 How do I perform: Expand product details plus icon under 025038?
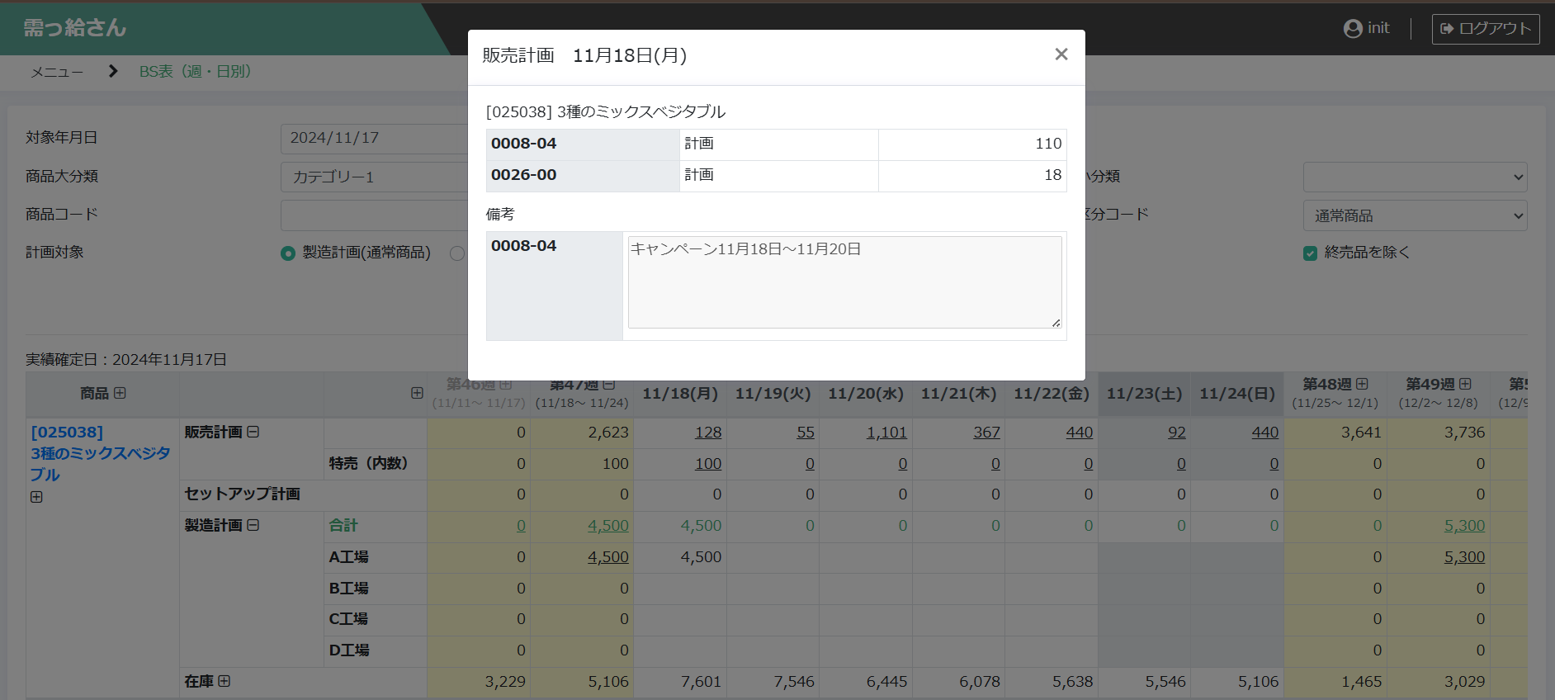(x=36, y=497)
